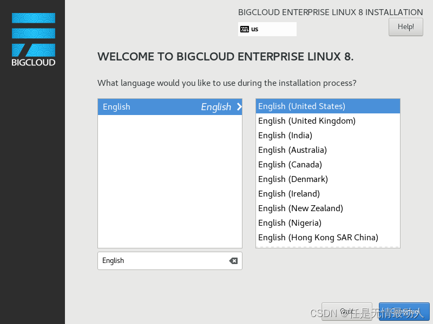The image size is (433, 324).
Task: Click the Quit button
Action: (346, 312)
